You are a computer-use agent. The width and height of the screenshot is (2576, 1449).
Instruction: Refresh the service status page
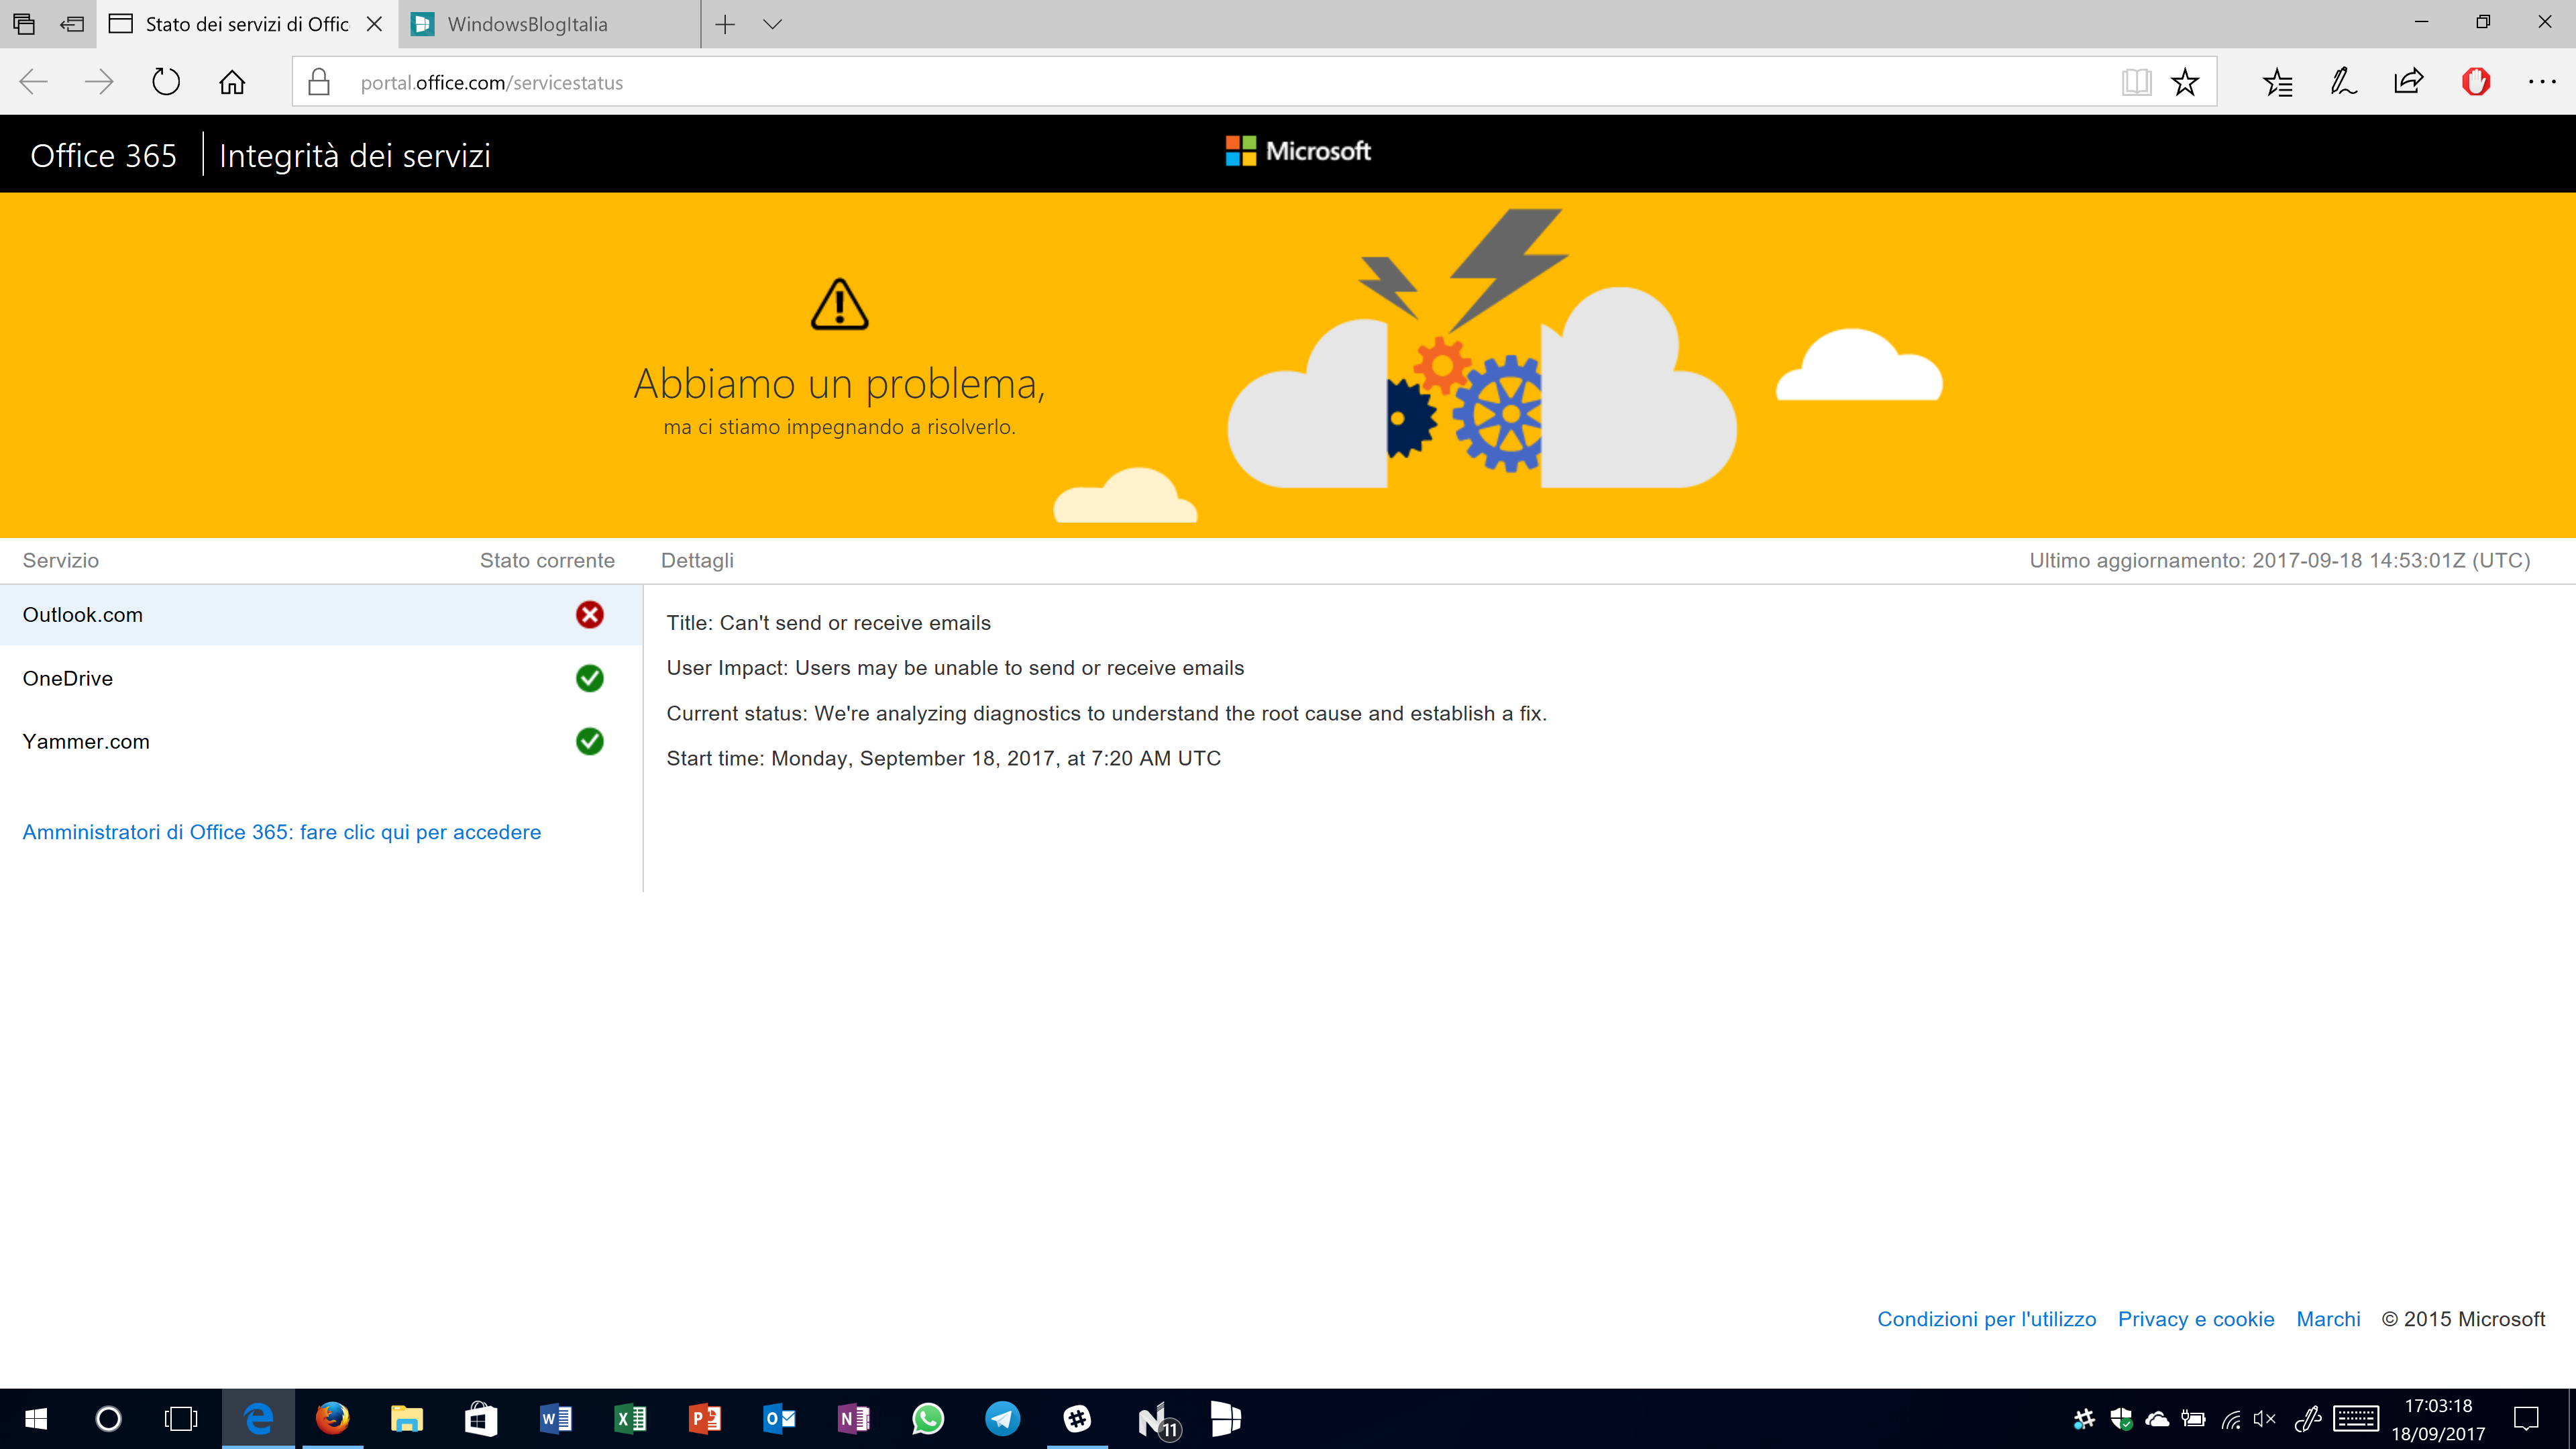tap(166, 82)
